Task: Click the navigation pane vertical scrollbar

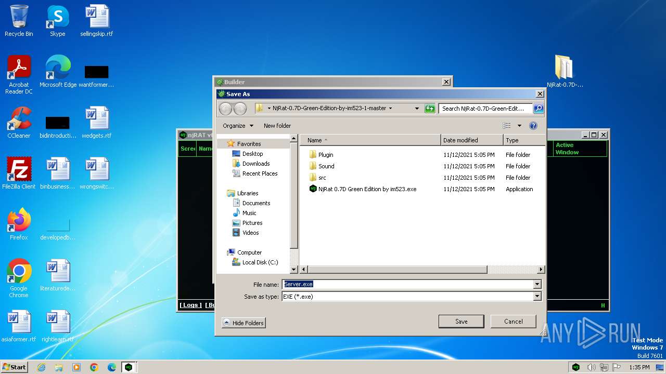Action: click(293, 195)
